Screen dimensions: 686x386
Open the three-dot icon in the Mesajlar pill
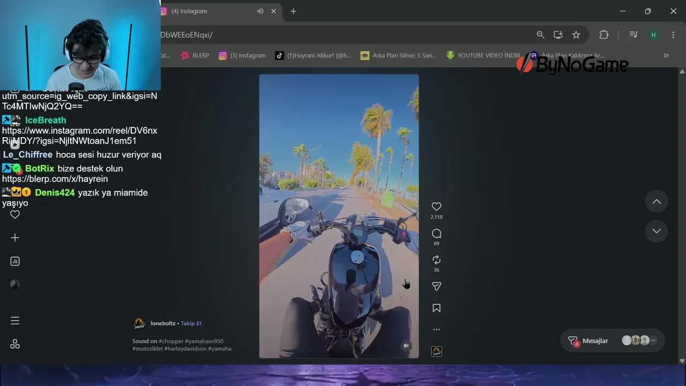coord(653,340)
